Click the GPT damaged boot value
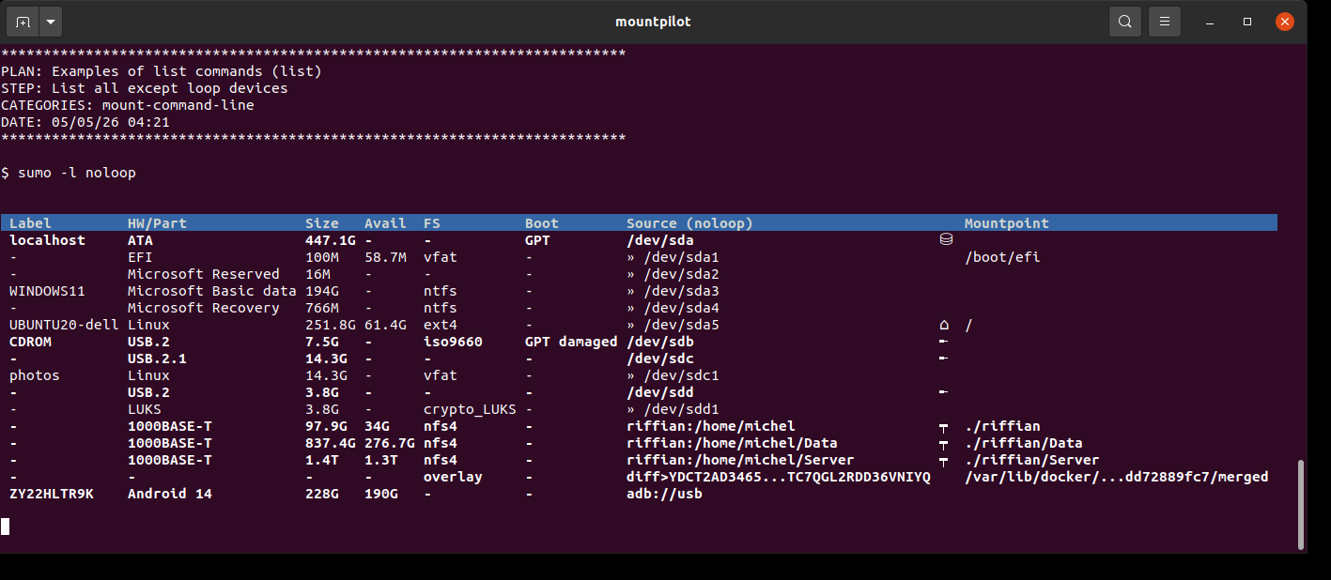Image resolution: width=1331 pixels, height=580 pixels. tap(571, 342)
